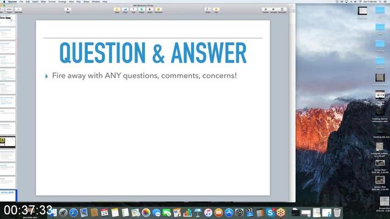Click the Spotlight search icon in menu bar

[380, 1]
